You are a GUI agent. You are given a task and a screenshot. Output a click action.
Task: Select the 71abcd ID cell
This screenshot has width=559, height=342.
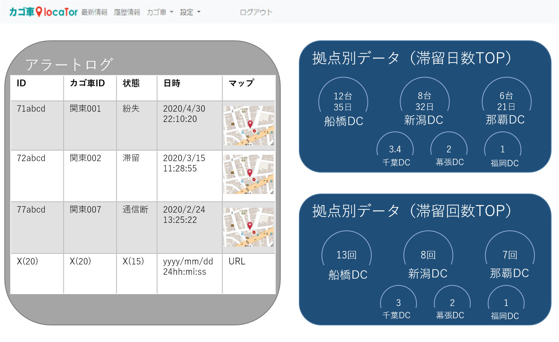(37, 125)
